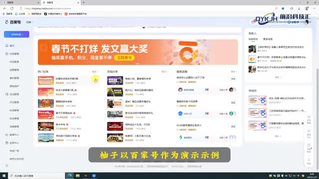The image size is (319, 179).
Task: Open the 【养护有方】 income article
Action: pyautogui.click(x=281, y=47)
